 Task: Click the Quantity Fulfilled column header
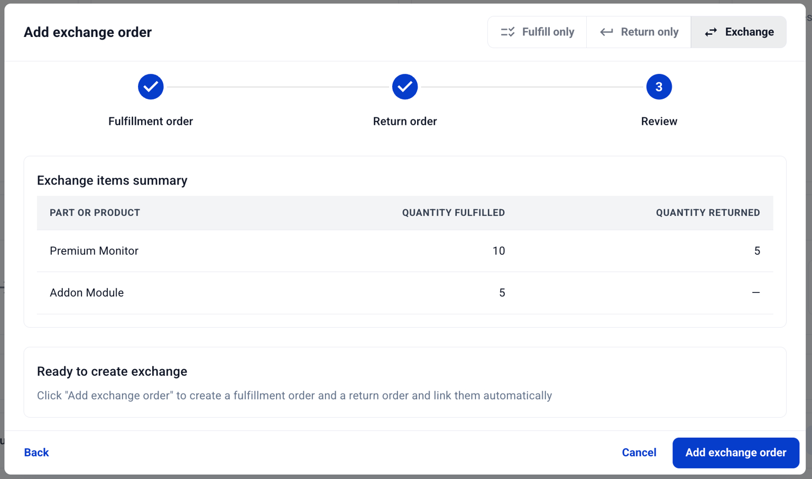tap(454, 213)
